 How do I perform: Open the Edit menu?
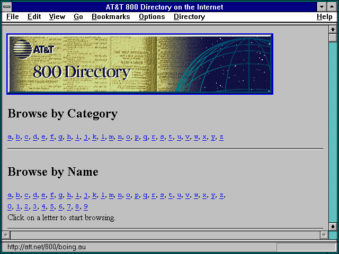coord(34,16)
